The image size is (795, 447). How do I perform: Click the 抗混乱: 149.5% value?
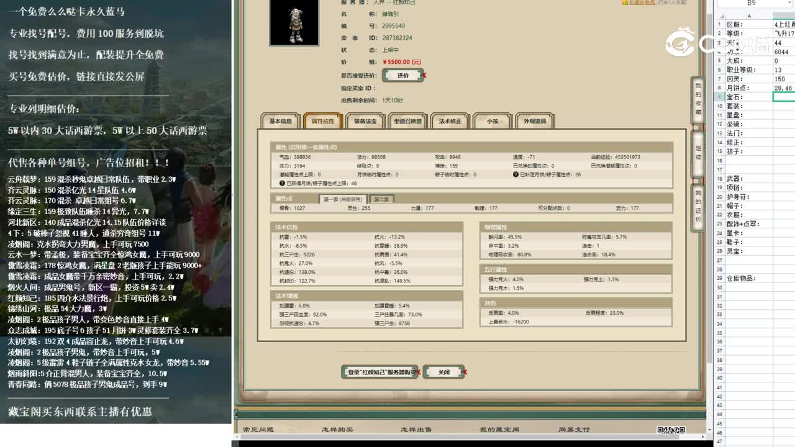point(393,281)
